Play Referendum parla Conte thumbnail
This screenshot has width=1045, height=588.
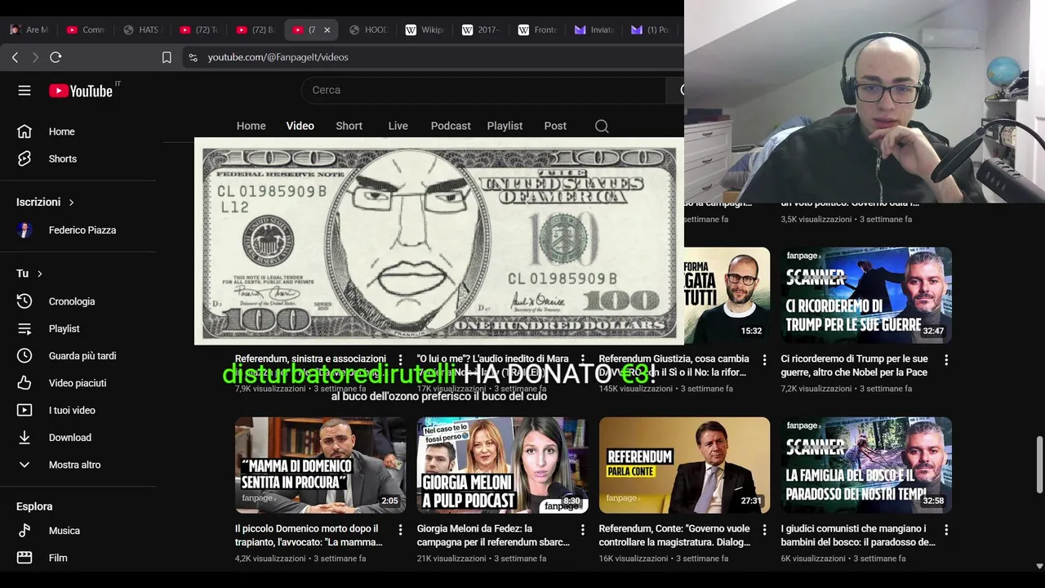click(x=684, y=465)
